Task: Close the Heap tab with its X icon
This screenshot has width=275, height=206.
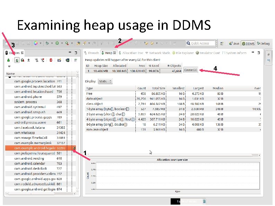Action: click(115, 53)
